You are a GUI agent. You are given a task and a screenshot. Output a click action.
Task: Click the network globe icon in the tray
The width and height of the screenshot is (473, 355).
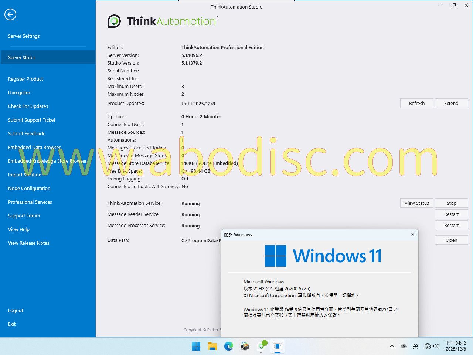point(428,346)
